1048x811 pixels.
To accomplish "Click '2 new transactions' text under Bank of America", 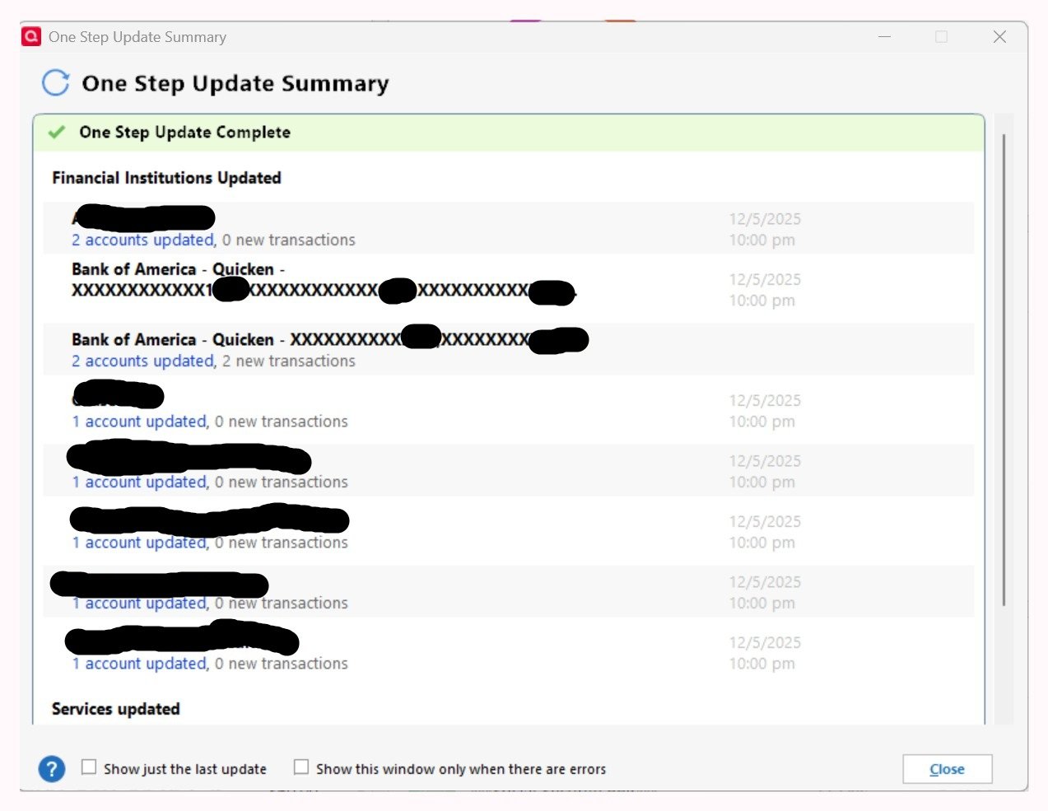I will [x=289, y=361].
